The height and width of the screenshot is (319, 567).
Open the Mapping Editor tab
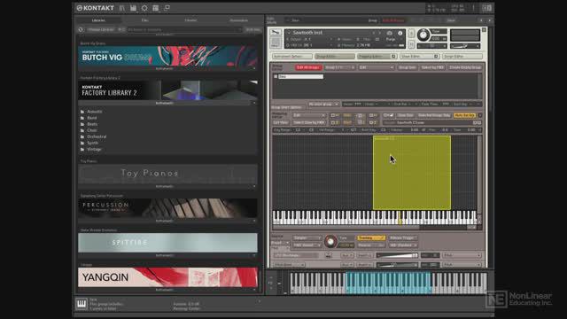[x=377, y=57]
